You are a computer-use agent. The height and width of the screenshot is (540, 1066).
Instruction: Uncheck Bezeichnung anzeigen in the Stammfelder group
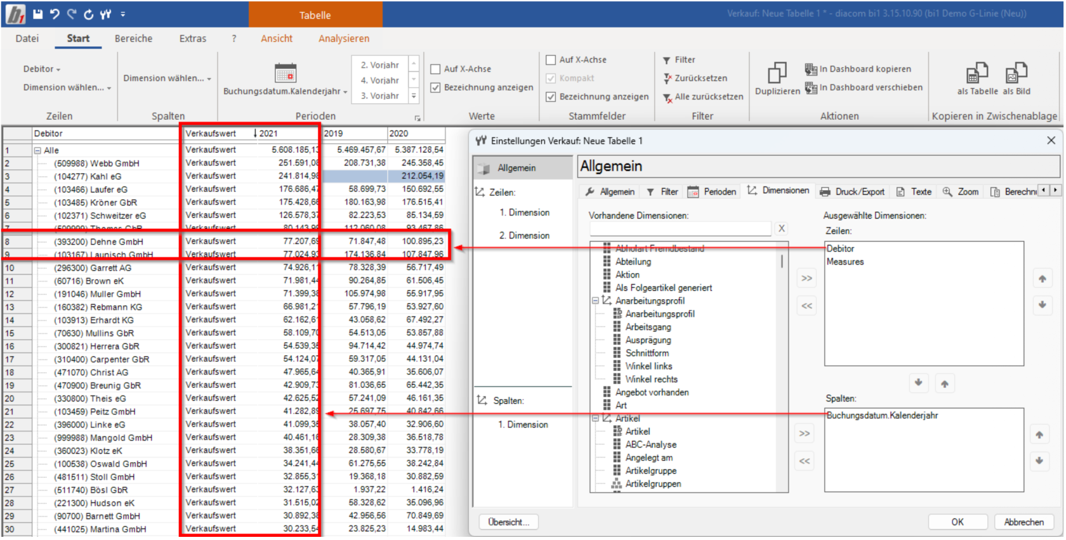[551, 97]
